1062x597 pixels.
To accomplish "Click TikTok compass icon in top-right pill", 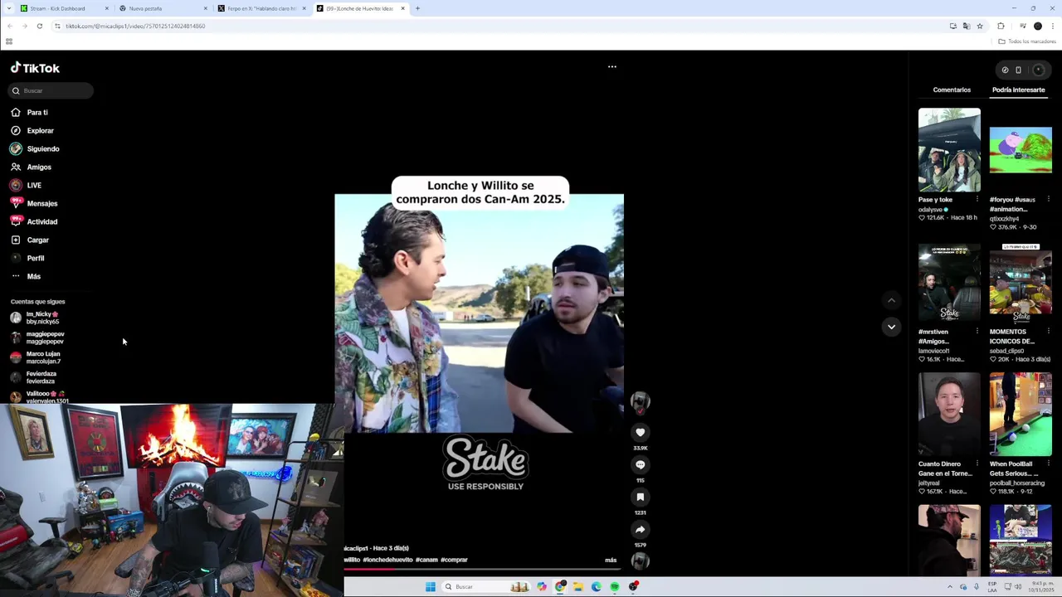I will 1005,70.
